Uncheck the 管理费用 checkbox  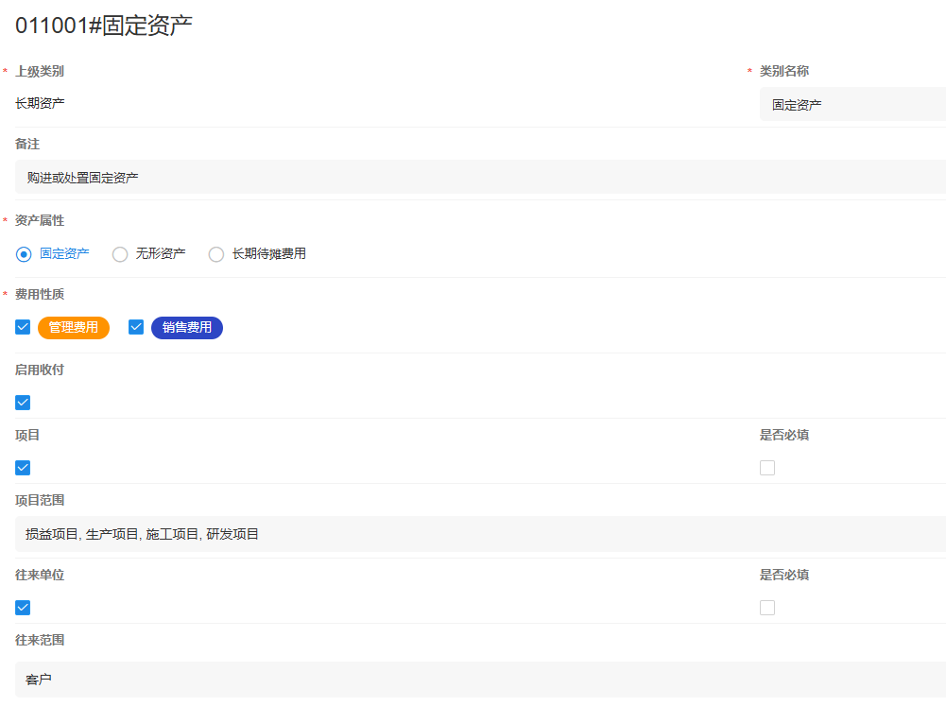(24, 328)
